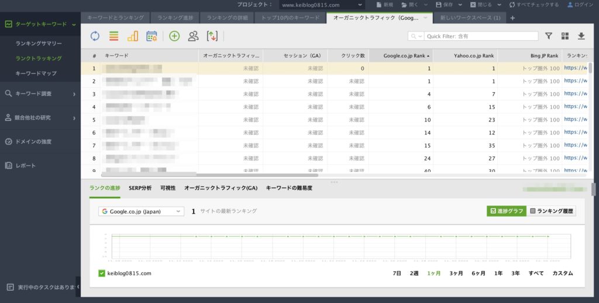Switch to キーワードとランキング tab

point(115,18)
